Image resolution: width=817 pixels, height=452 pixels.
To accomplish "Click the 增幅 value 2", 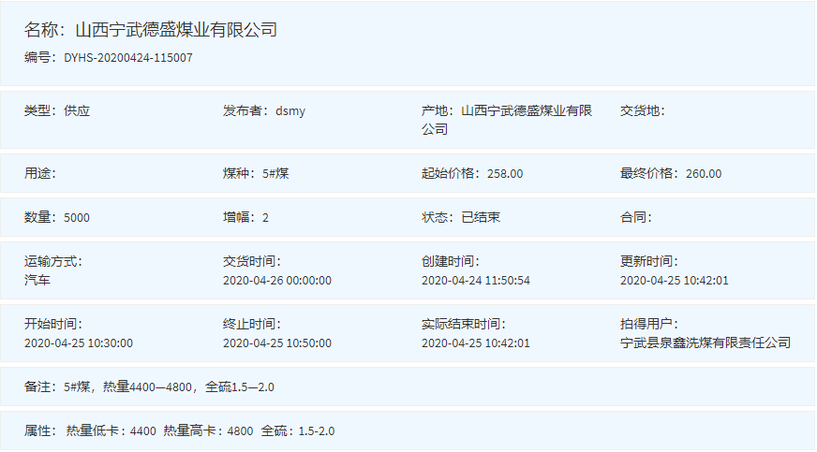I will [x=265, y=217].
